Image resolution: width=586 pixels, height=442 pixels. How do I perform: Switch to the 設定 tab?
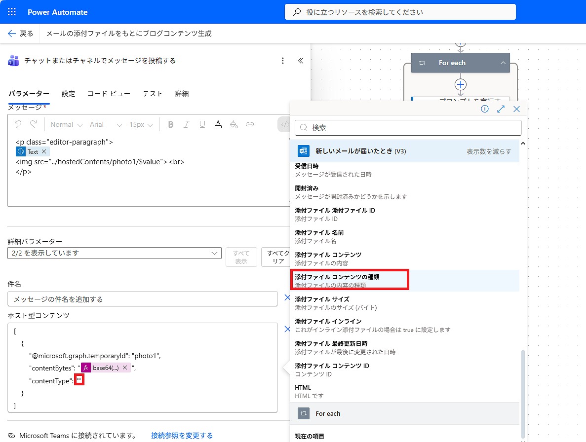click(x=68, y=94)
